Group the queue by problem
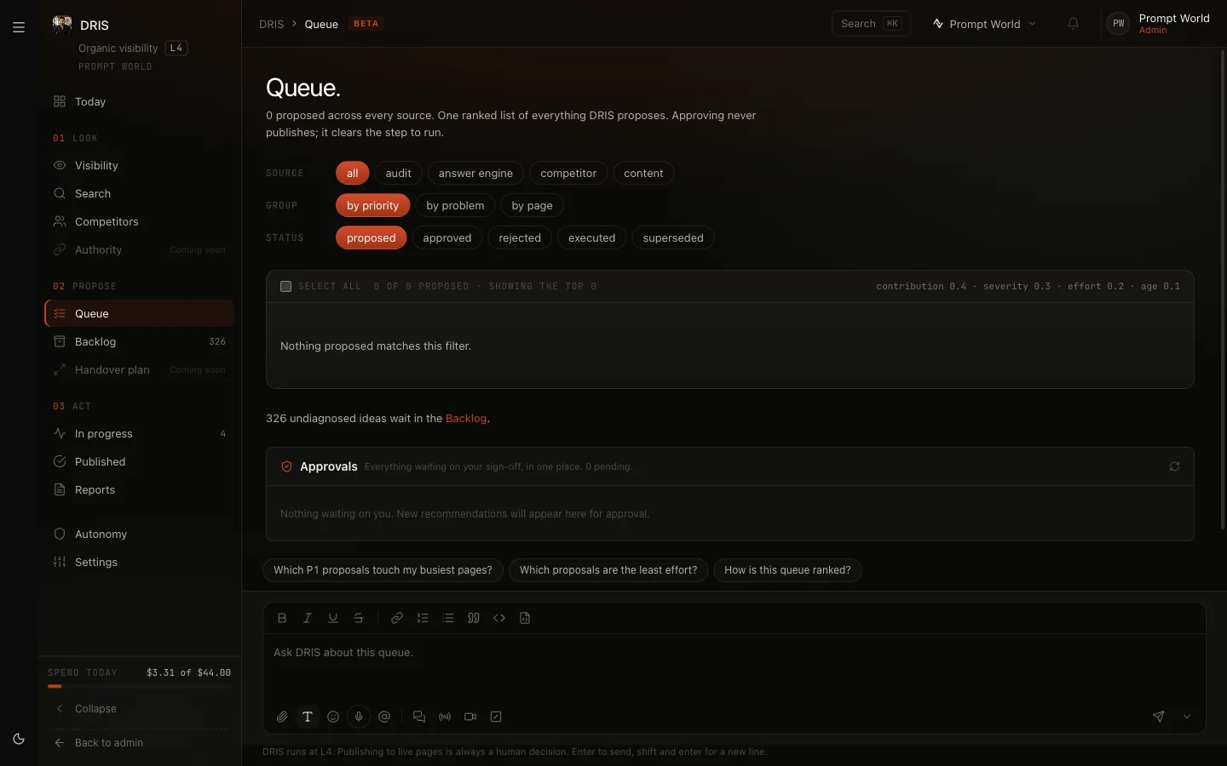The width and height of the screenshot is (1227, 766). (x=455, y=206)
